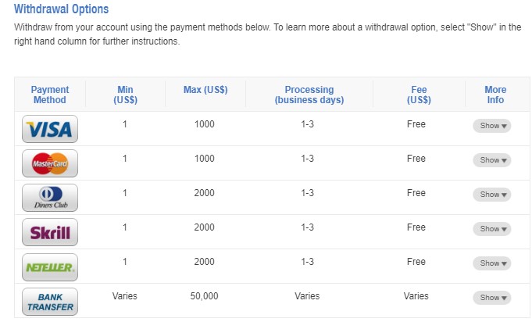Click the Min (US$) column header
532x322 pixels.
pos(125,95)
